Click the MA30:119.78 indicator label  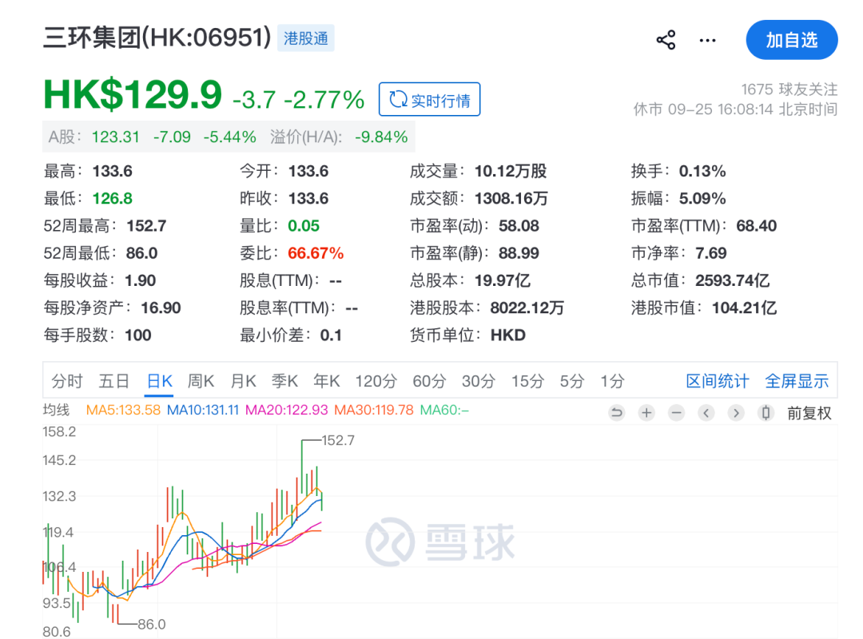[x=374, y=410]
